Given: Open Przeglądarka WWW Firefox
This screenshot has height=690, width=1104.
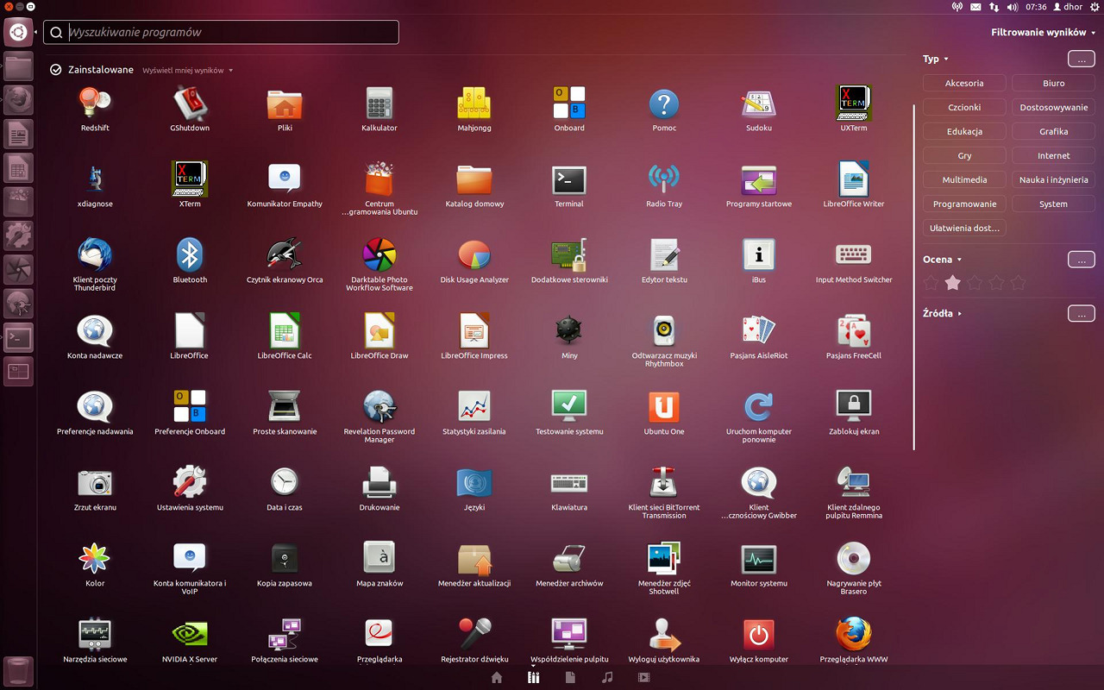Looking at the screenshot, I should pyautogui.click(x=854, y=641).
